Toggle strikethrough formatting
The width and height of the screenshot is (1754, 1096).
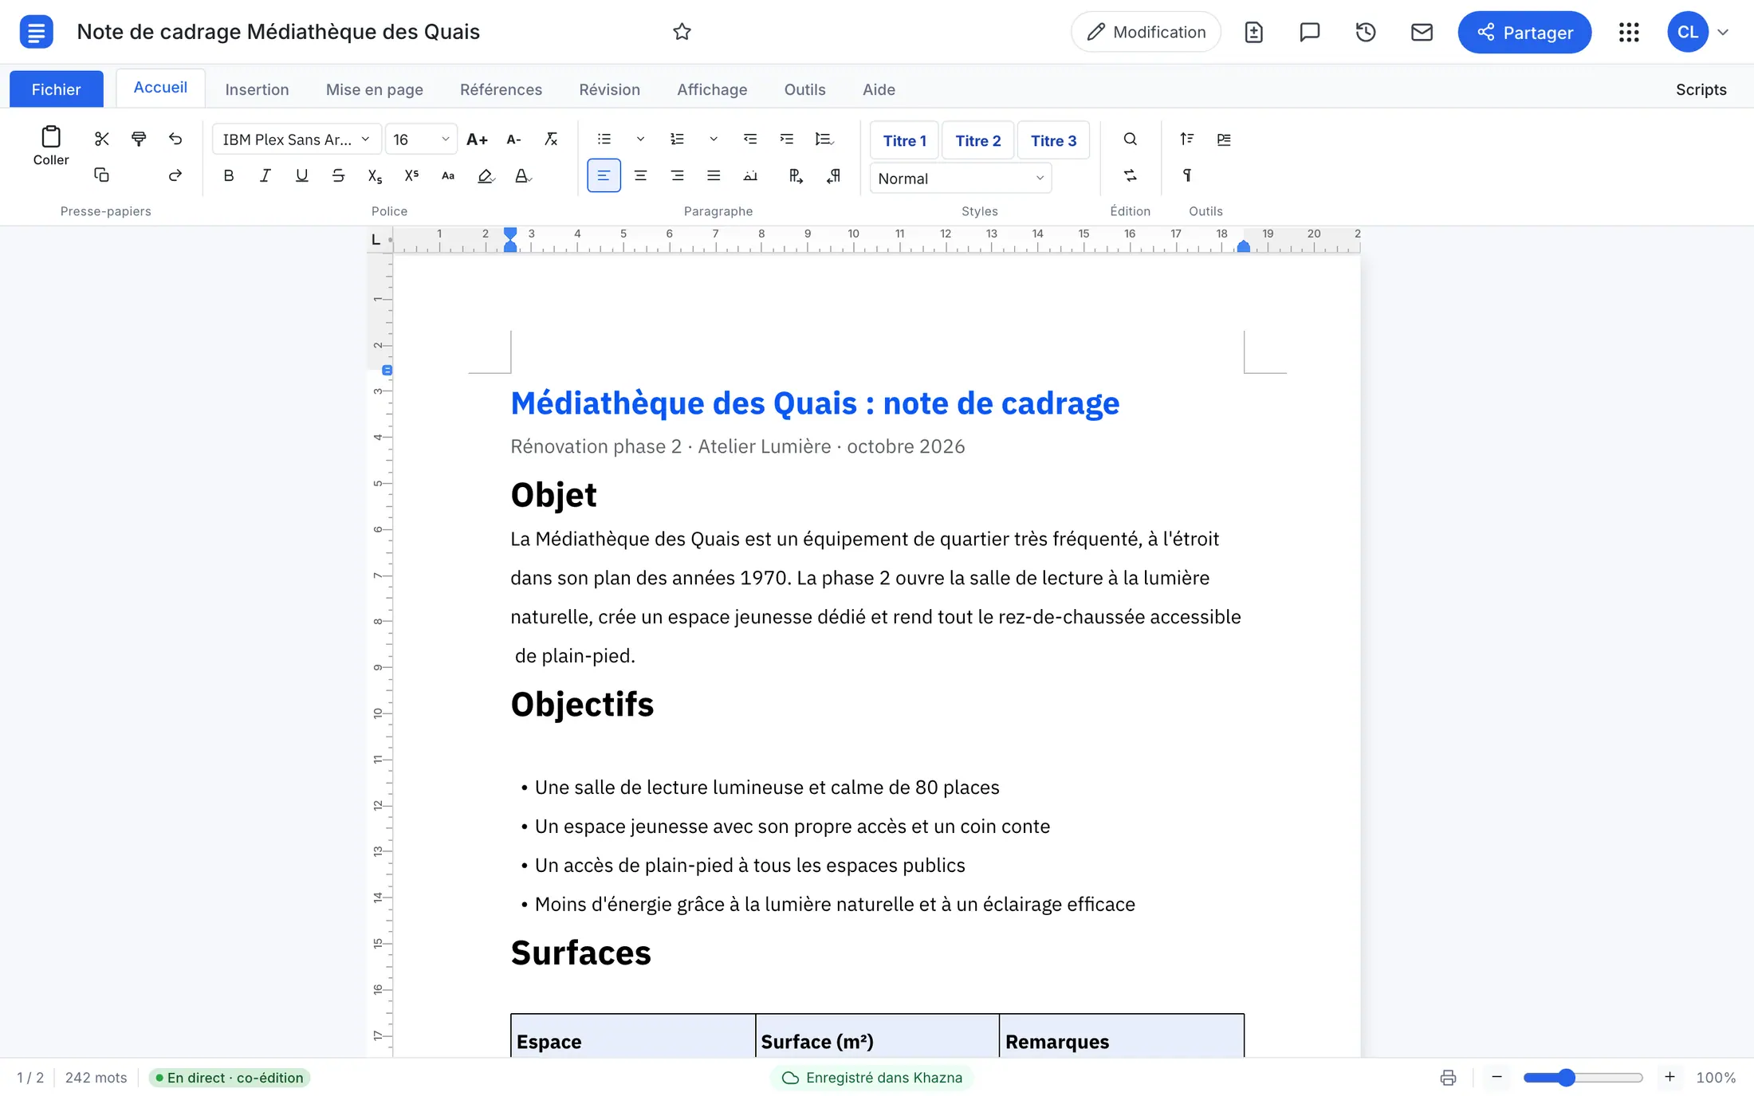pos(338,176)
